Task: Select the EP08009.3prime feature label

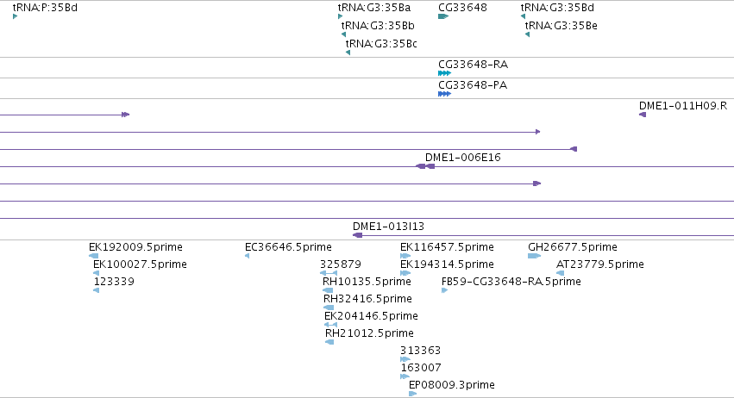Action: pos(452,384)
